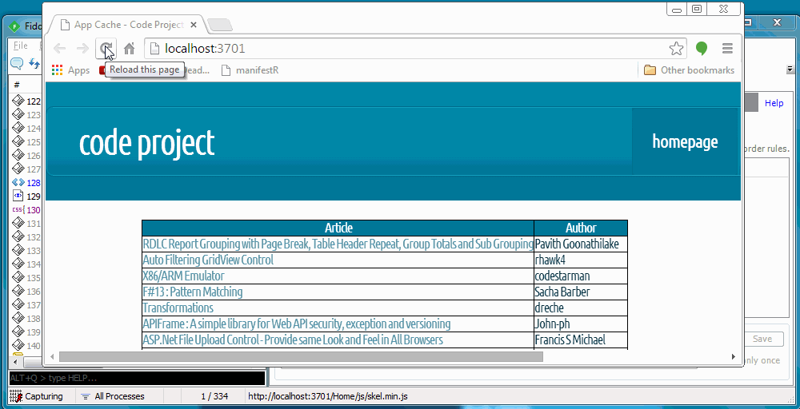This screenshot has height=409, width=800.
Task: Click the code project site title
Action: [147, 143]
